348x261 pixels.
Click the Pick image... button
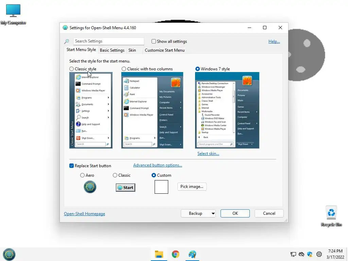[192, 187]
